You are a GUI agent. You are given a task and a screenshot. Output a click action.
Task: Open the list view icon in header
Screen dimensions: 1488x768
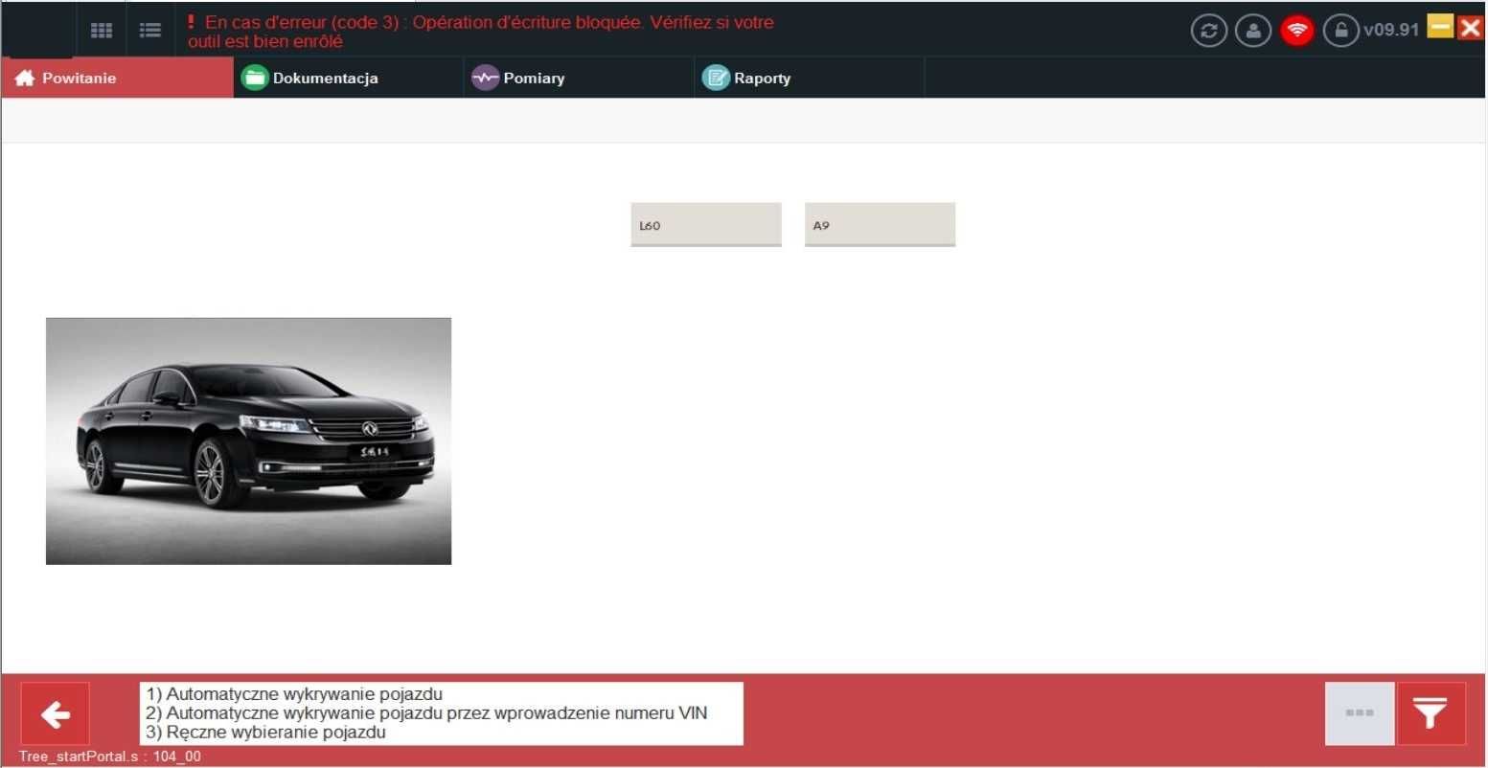pos(150,30)
